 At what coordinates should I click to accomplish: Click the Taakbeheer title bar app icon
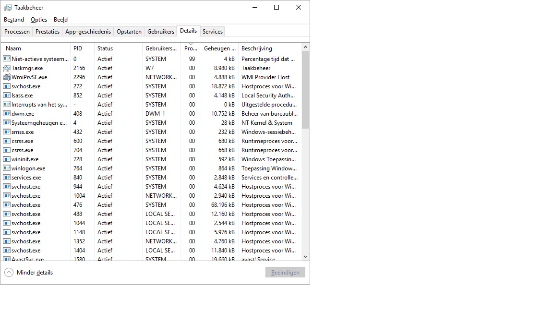[x=8, y=7]
